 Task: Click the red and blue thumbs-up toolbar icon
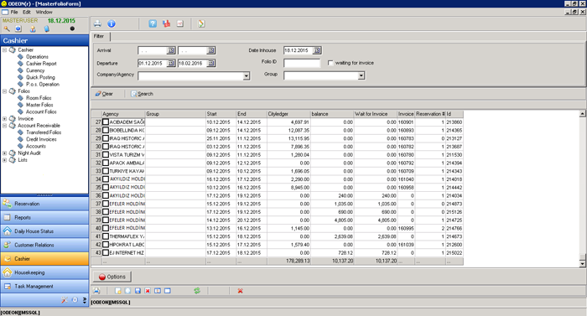coord(167,24)
